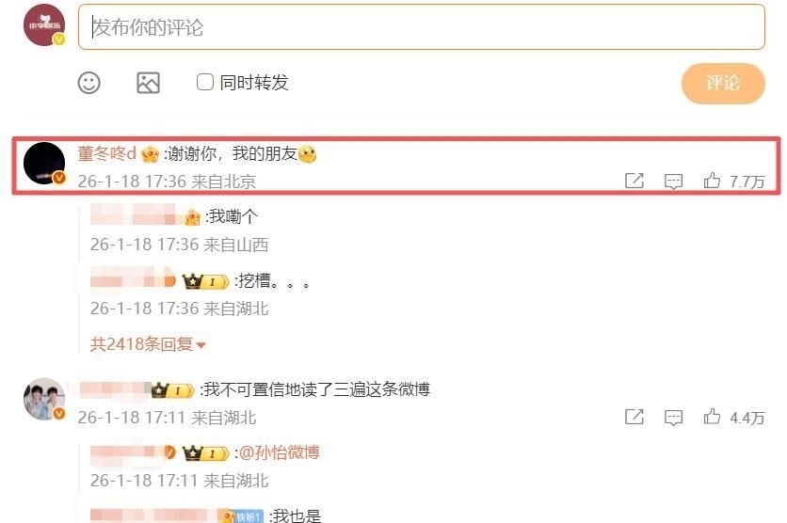Focus the 发布你的评论 input box

coord(422,27)
